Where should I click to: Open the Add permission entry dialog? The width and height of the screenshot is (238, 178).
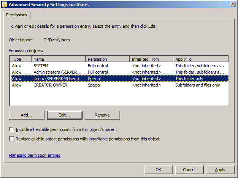[27, 115]
